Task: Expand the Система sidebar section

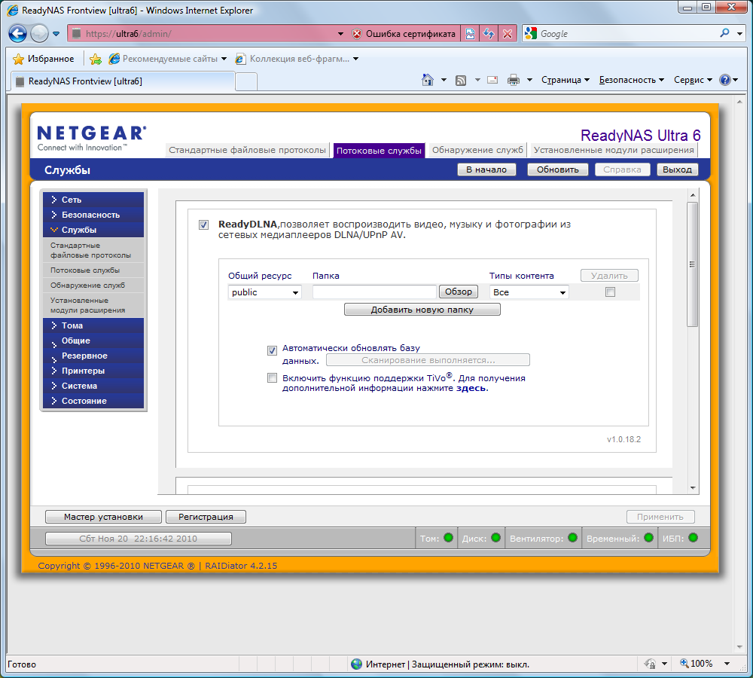Action: pos(93,386)
